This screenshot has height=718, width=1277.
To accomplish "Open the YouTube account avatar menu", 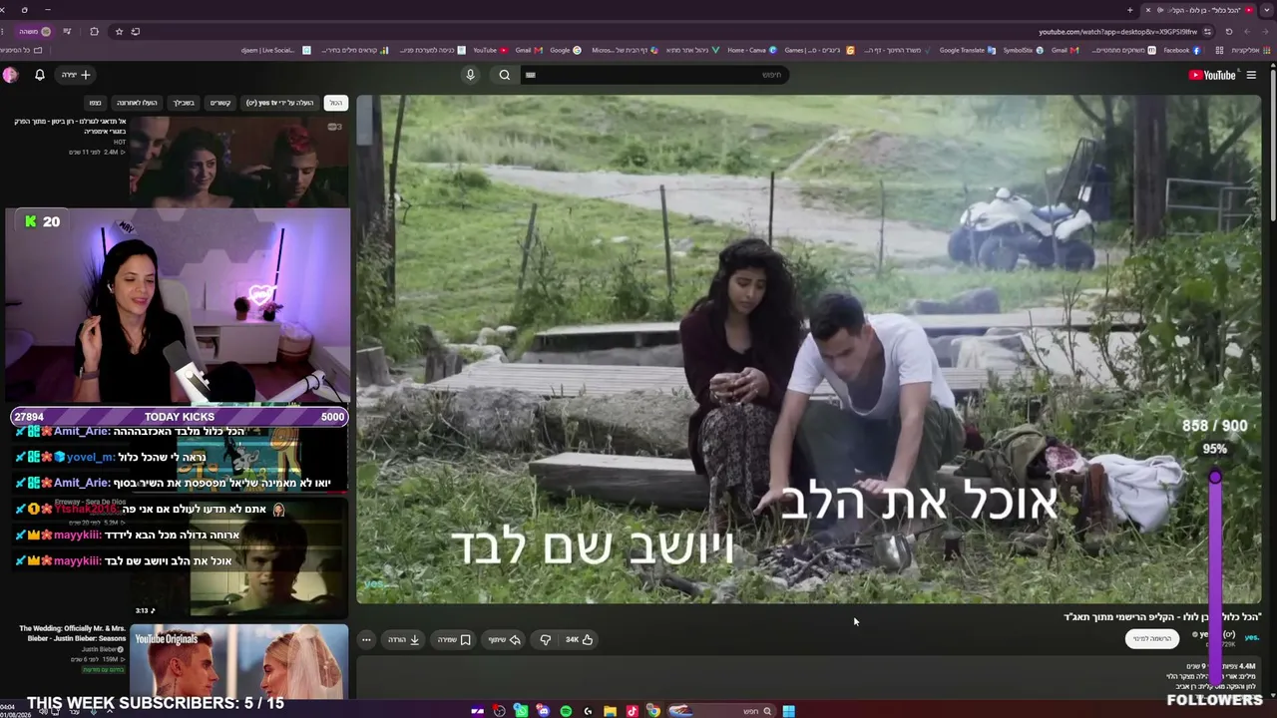I will 10,75.
